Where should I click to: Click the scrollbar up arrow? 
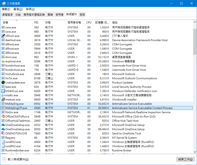click(x=195, y=22)
